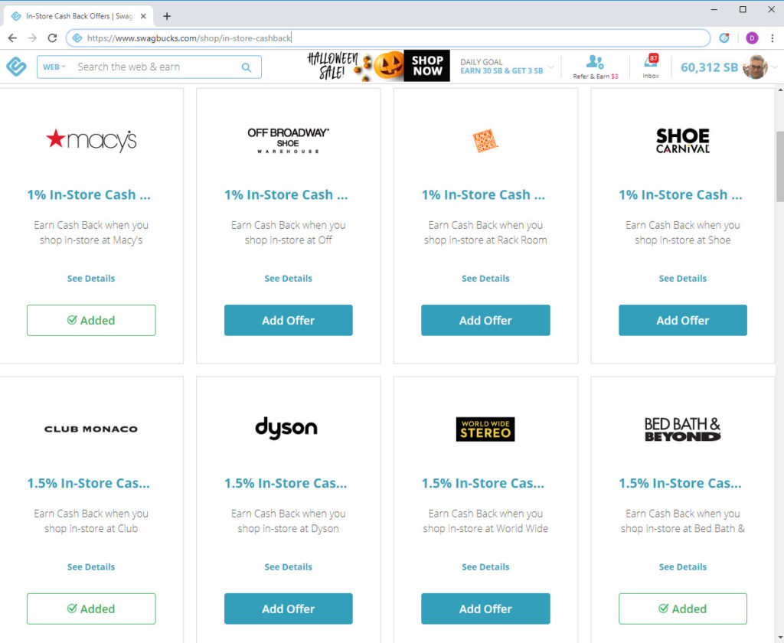Reload the page with refresh icon
The image size is (784, 643).
pos(52,38)
